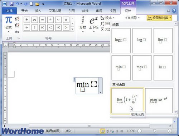179x136 pixels.
Task: Select the abc Normal Text option
Action: [x=17, y=32]
